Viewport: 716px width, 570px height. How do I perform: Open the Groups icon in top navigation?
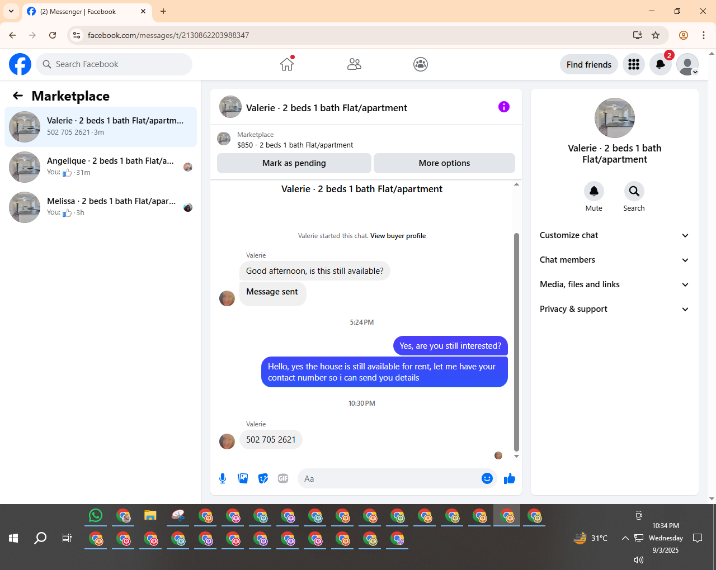[421, 64]
